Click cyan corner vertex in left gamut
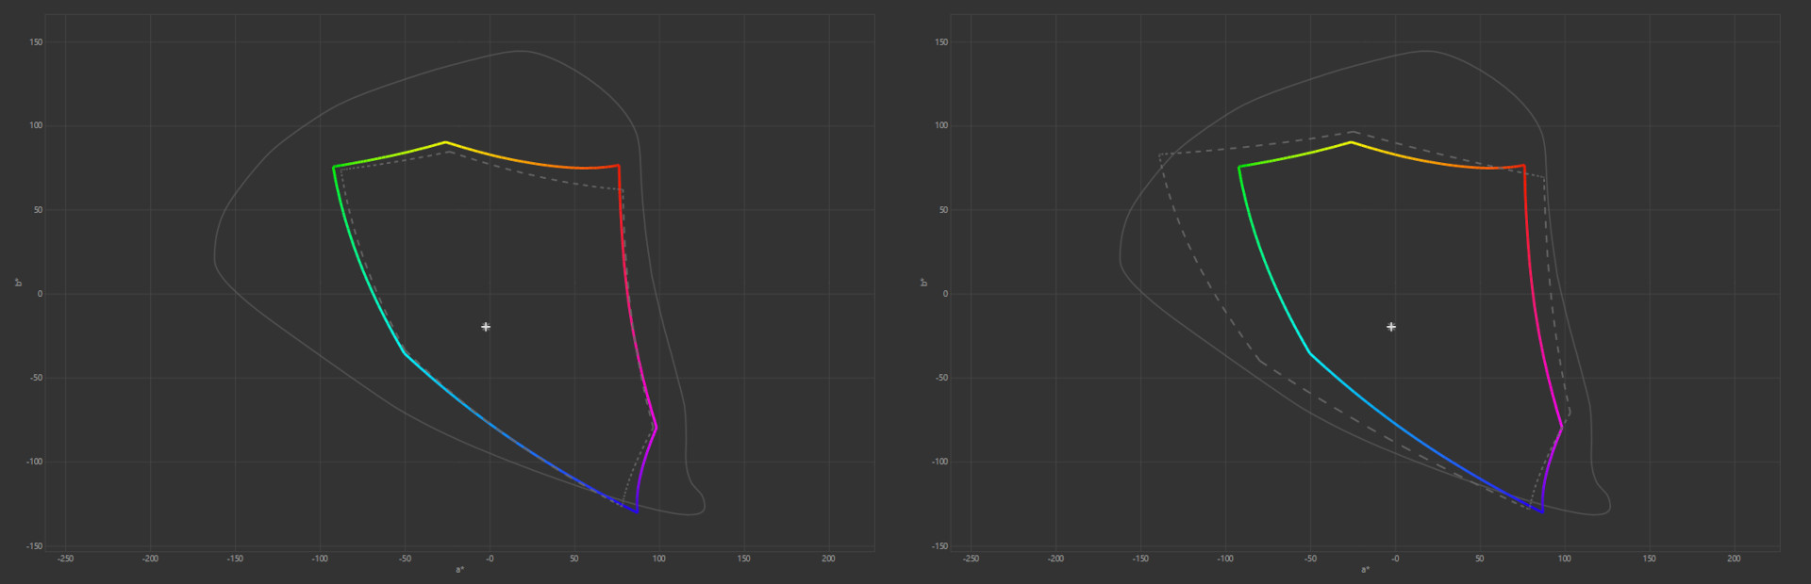Screen dimensions: 1811x584 click(405, 353)
